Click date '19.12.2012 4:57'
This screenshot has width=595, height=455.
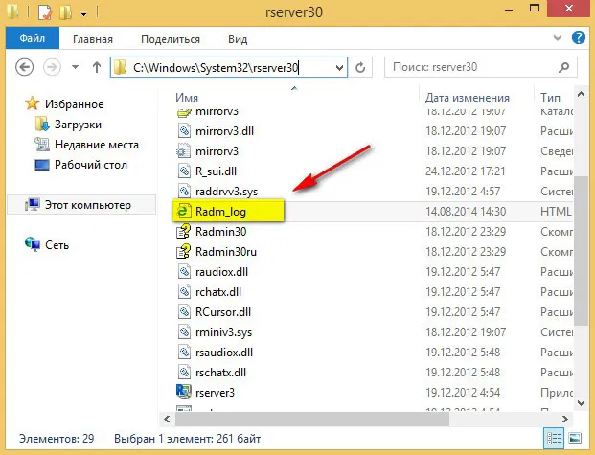tap(463, 192)
